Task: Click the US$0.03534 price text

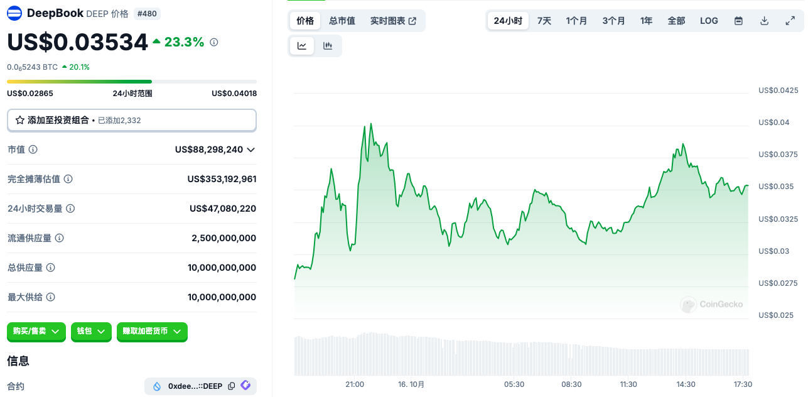Action: point(78,42)
